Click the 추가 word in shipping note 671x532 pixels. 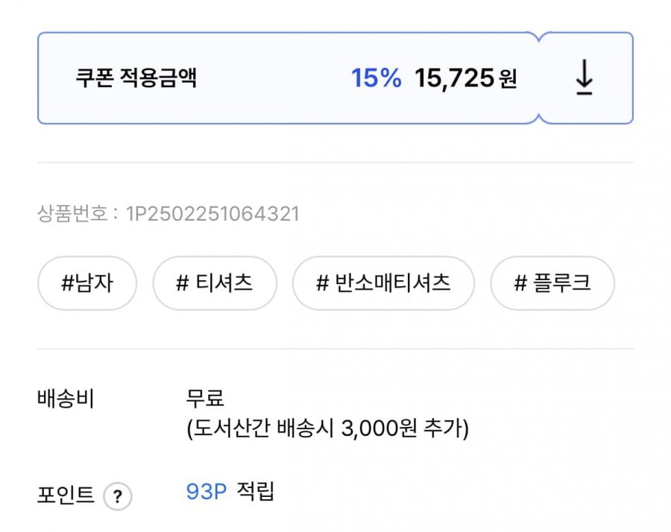coord(444,430)
